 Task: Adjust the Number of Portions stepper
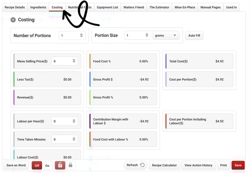tap(81, 35)
